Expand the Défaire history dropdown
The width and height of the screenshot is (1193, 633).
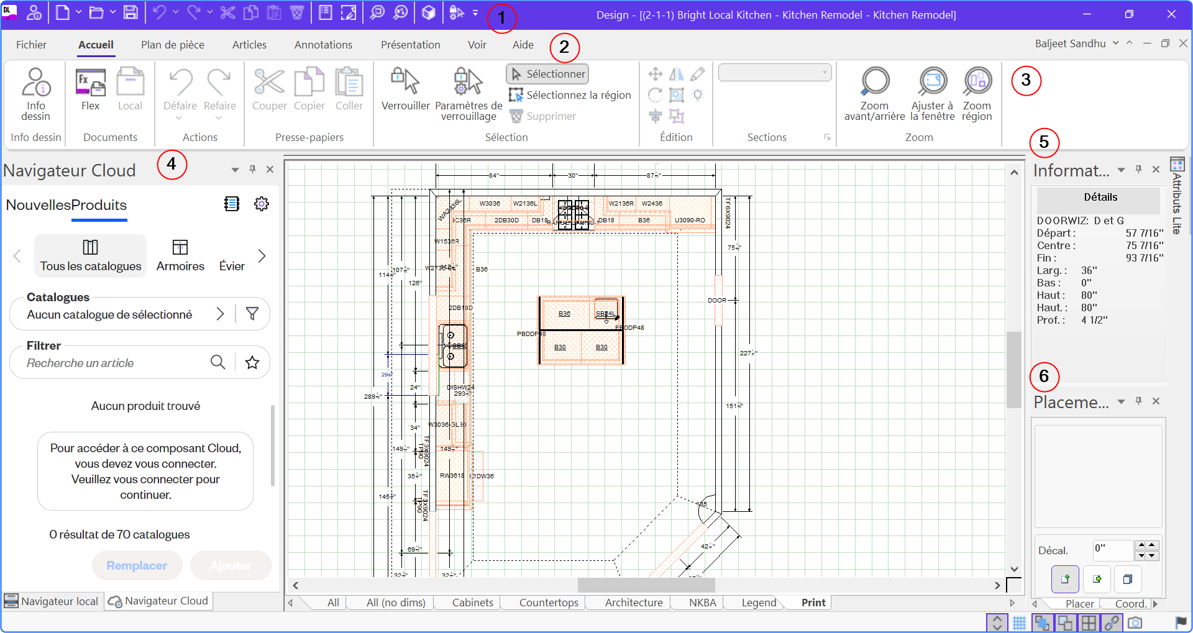pos(179,117)
